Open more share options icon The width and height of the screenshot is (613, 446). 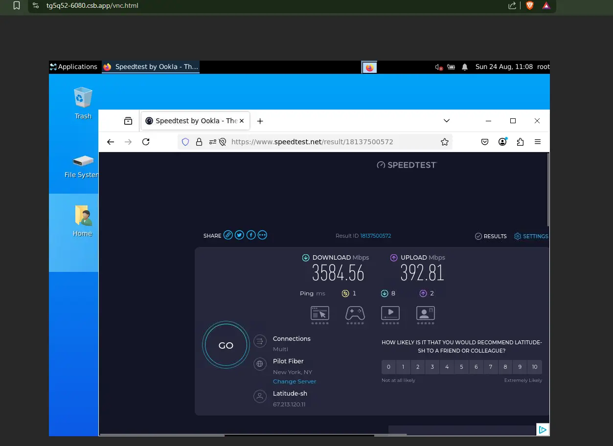[262, 235]
